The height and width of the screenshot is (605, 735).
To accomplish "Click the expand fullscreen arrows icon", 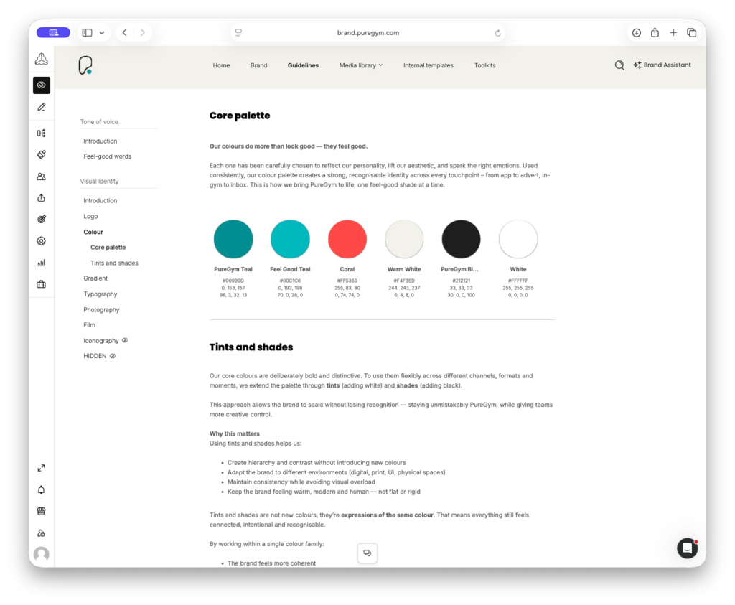I will pyautogui.click(x=42, y=468).
